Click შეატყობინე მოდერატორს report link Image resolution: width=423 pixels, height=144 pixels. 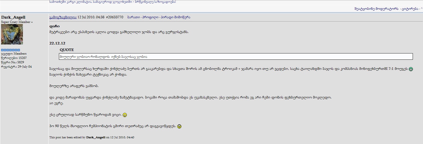[376, 9]
